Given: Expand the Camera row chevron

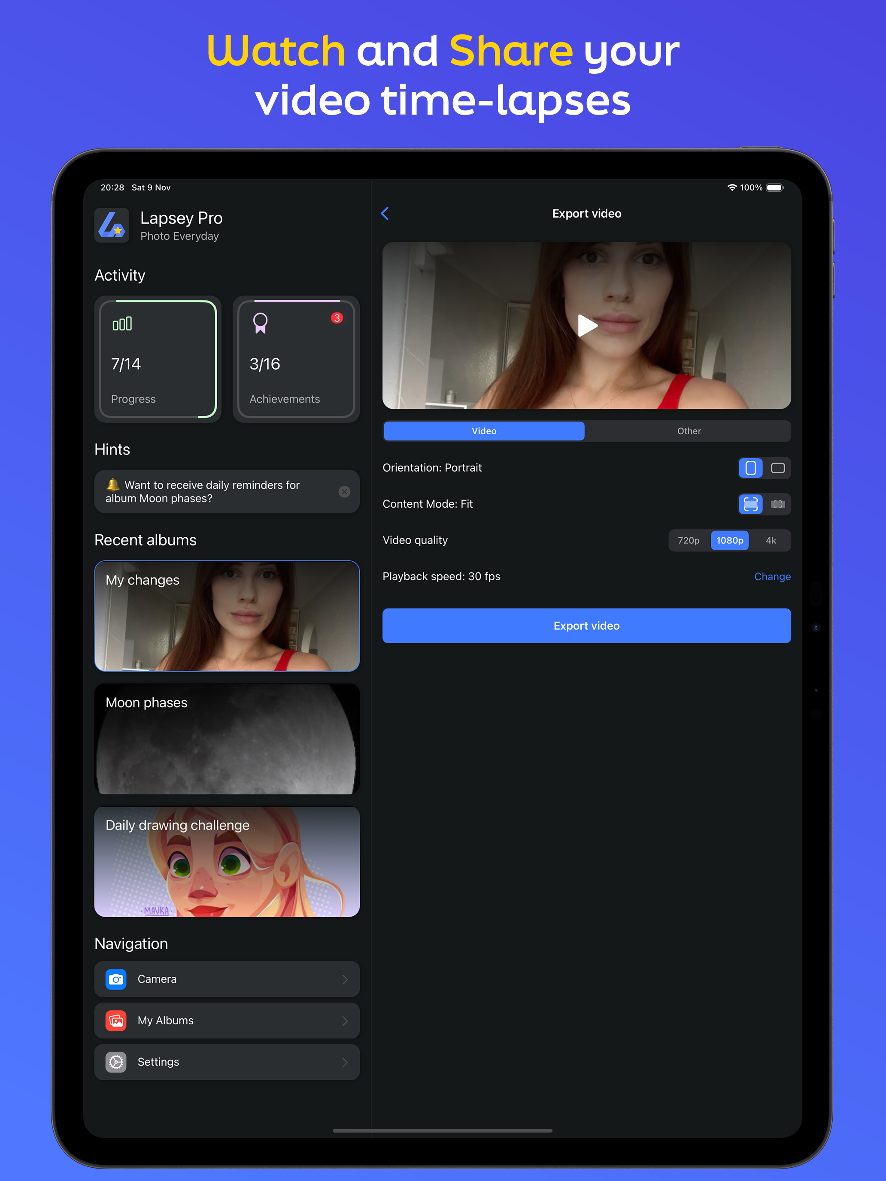Looking at the screenshot, I should click(x=345, y=979).
